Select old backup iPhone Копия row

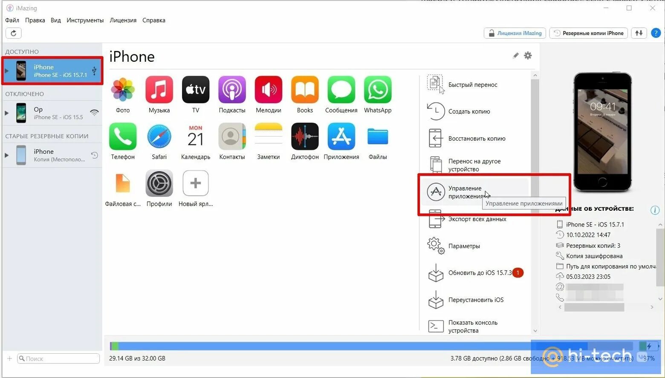click(52, 155)
